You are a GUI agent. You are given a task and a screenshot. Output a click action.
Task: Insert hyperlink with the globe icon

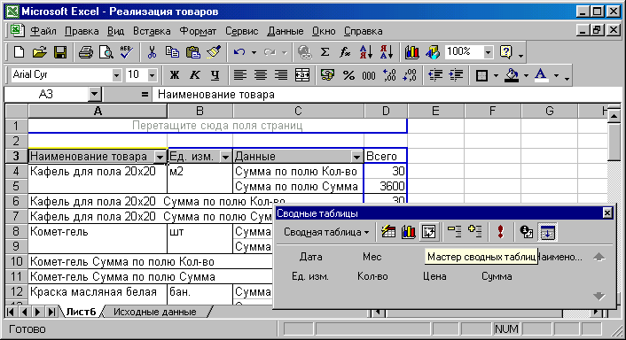305,52
